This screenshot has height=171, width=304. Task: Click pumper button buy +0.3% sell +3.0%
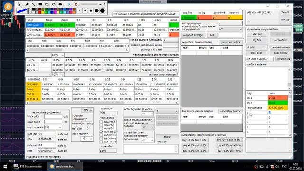(229, 151)
